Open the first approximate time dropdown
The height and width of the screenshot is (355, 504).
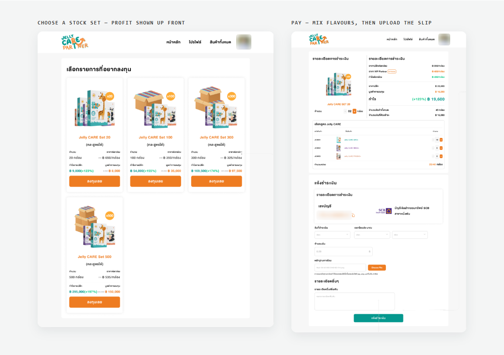pyautogui.click(x=372, y=235)
